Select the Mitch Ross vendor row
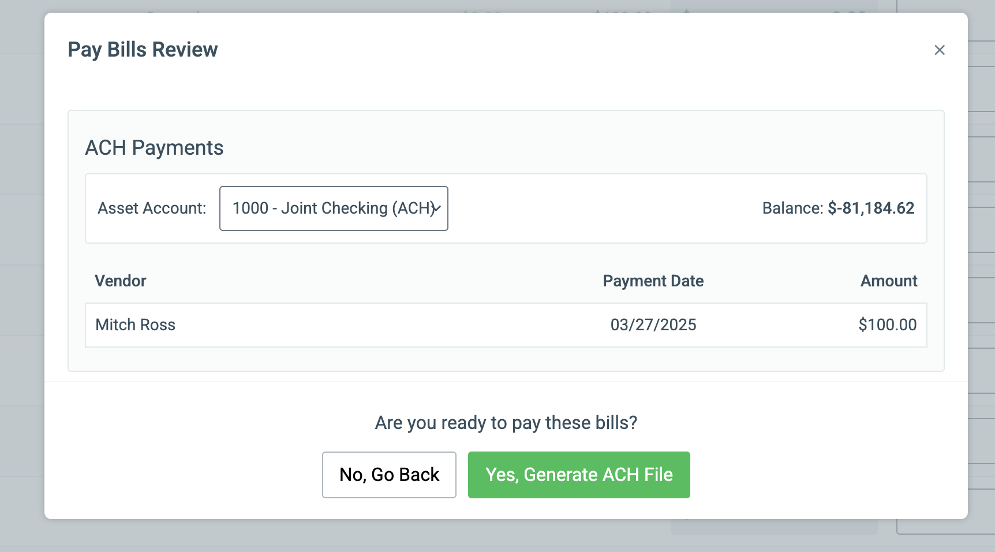 point(506,325)
